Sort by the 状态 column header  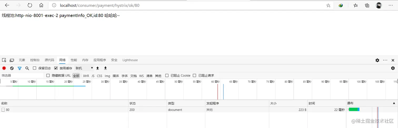pos(147,103)
